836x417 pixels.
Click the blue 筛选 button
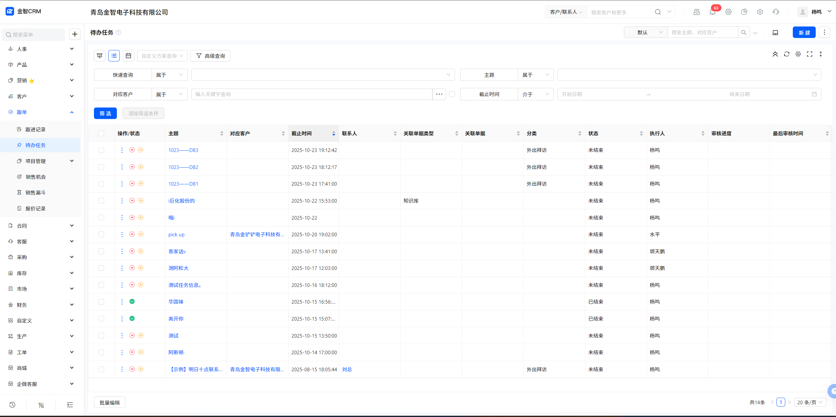click(105, 113)
